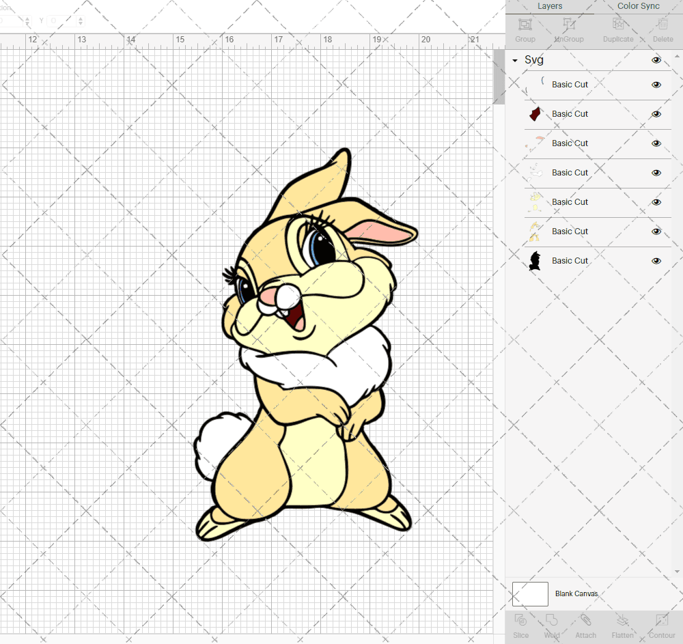Select the Flatten tool
The image size is (683, 644).
(x=622, y=620)
